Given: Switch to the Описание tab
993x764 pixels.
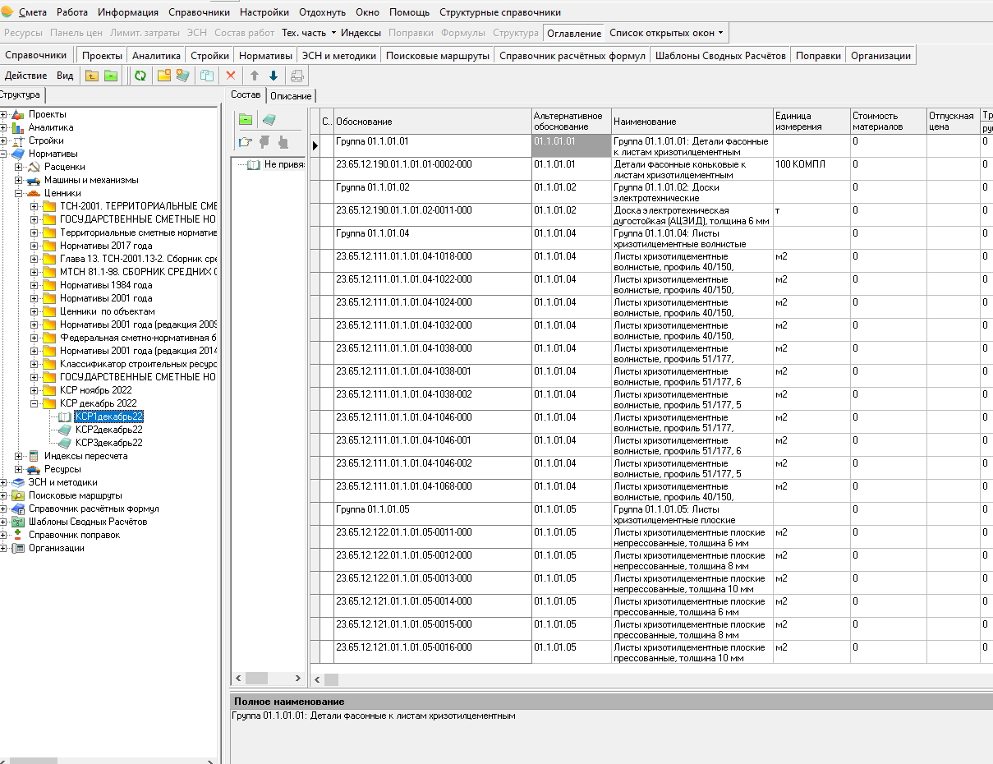Looking at the screenshot, I should pyautogui.click(x=291, y=96).
